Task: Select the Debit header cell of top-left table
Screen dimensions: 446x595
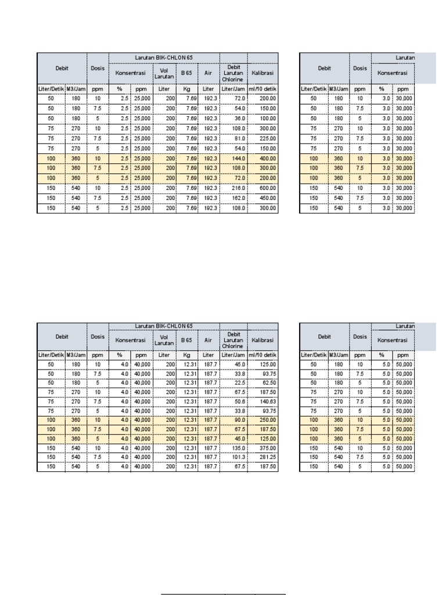Action: coord(62,69)
